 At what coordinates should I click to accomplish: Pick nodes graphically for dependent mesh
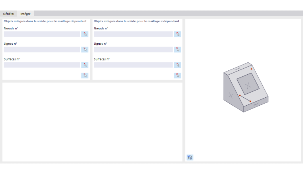pyautogui.click(x=85, y=34)
